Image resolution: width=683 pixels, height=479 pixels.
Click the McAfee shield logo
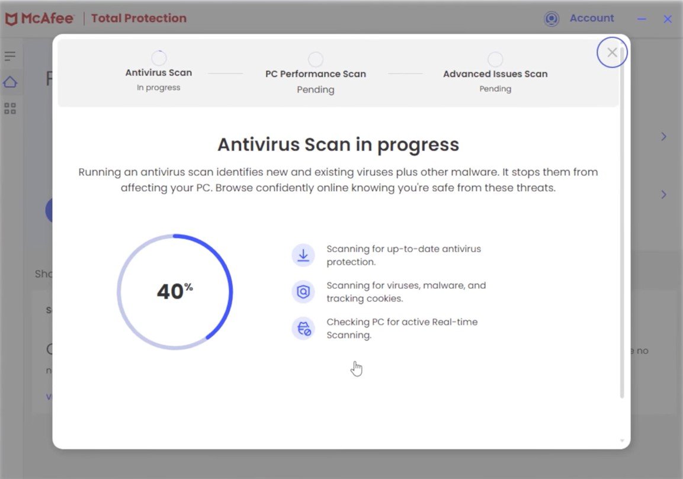point(11,19)
